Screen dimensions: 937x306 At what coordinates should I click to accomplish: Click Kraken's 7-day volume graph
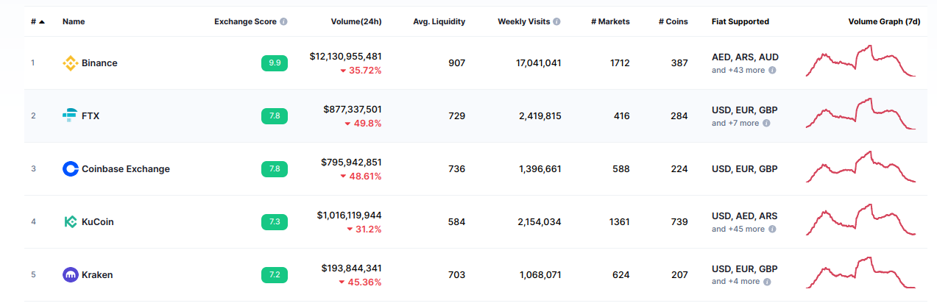(x=860, y=273)
